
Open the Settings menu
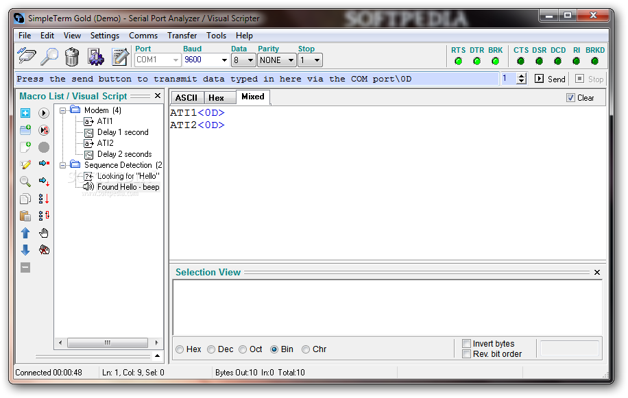(x=104, y=36)
